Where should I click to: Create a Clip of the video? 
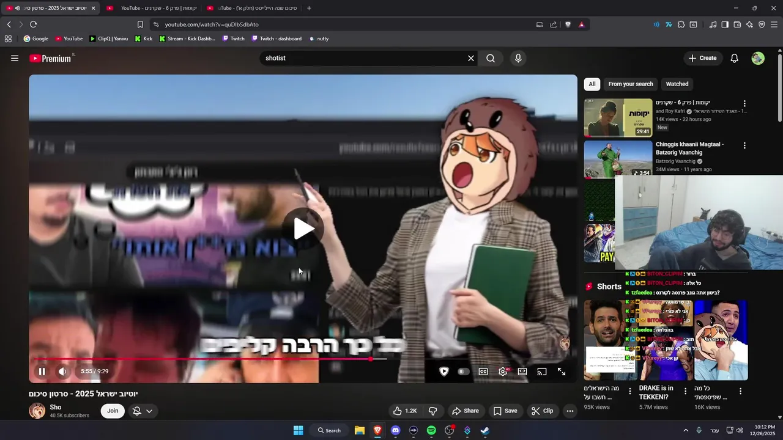coord(542,411)
